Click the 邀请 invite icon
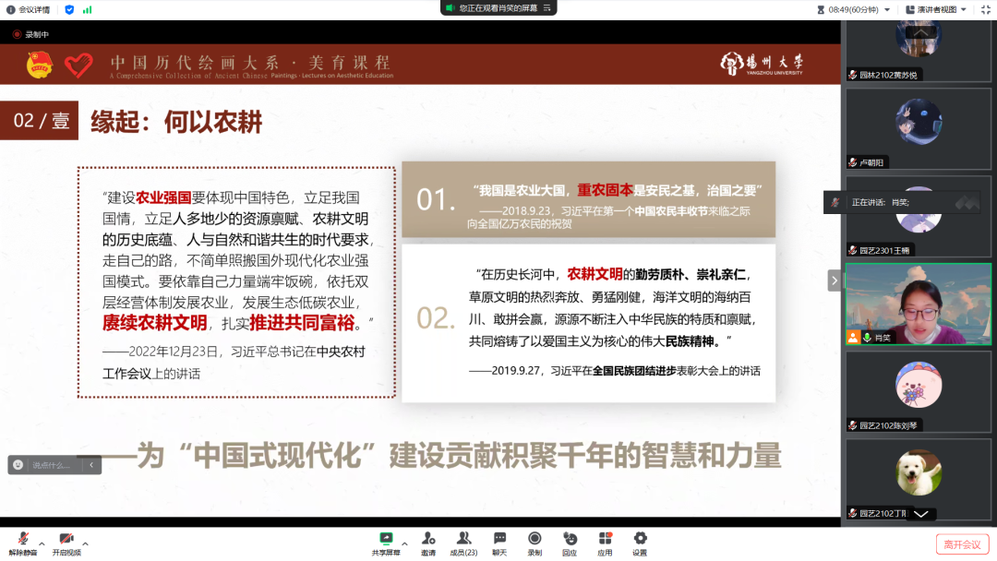The height and width of the screenshot is (561, 997). [x=428, y=539]
